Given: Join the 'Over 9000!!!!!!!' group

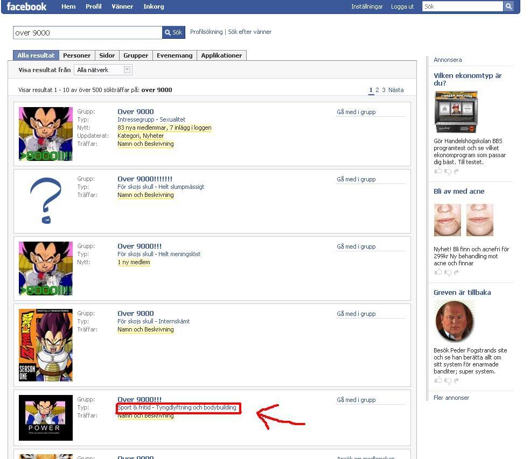Looking at the screenshot, I should 356,179.
